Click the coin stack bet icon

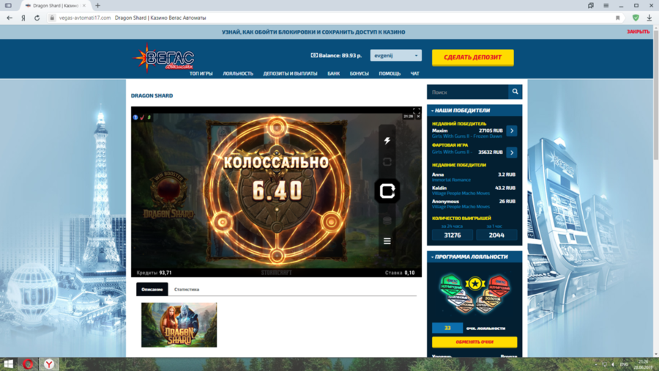point(387,220)
